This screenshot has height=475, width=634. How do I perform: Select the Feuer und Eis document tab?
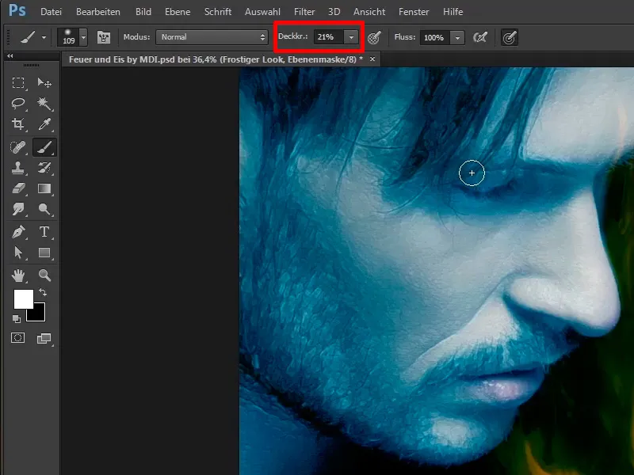pos(216,59)
